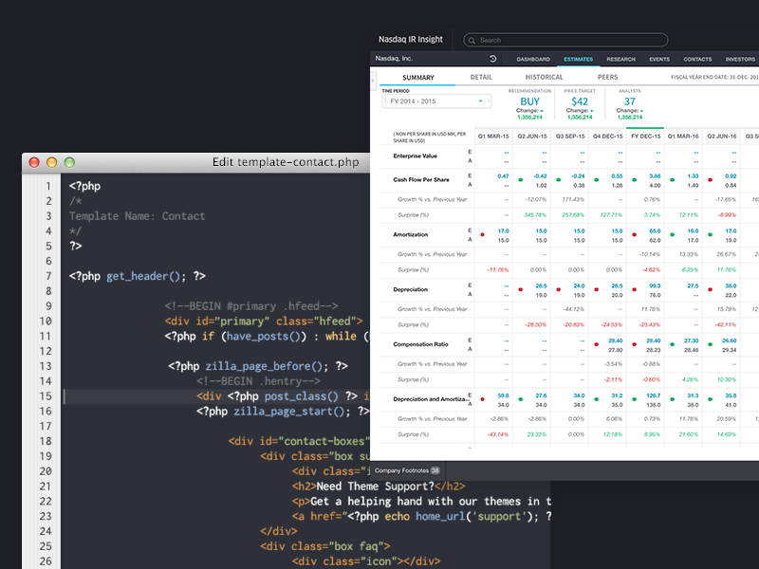Click the green indicator dot in Amortization Q1 MAR-16
This screenshot has width=759, height=569.
[x=672, y=234]
